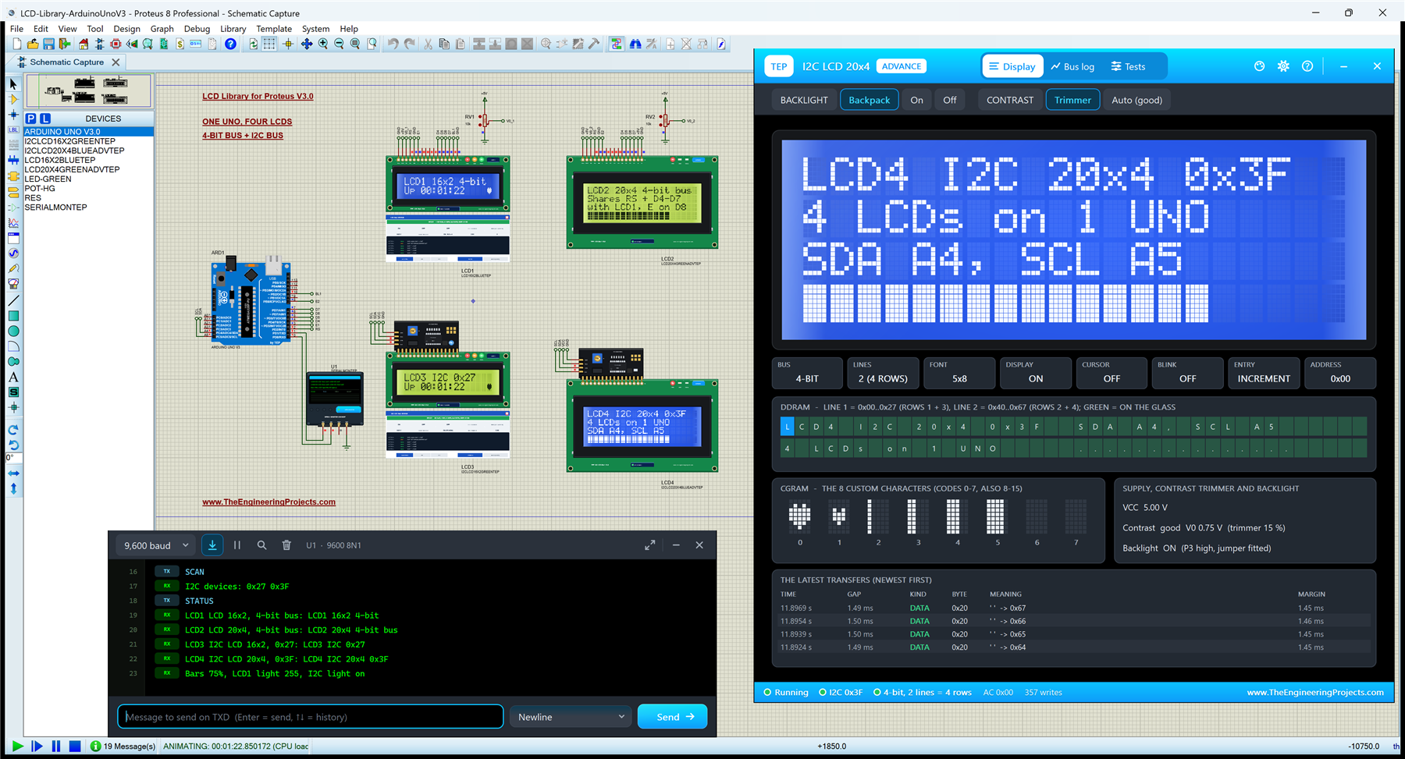Toggle auto-scroll download arrow in serial monitor
Screen dimensions: 1405x759
pyautogui.click(x=212, y=545)
